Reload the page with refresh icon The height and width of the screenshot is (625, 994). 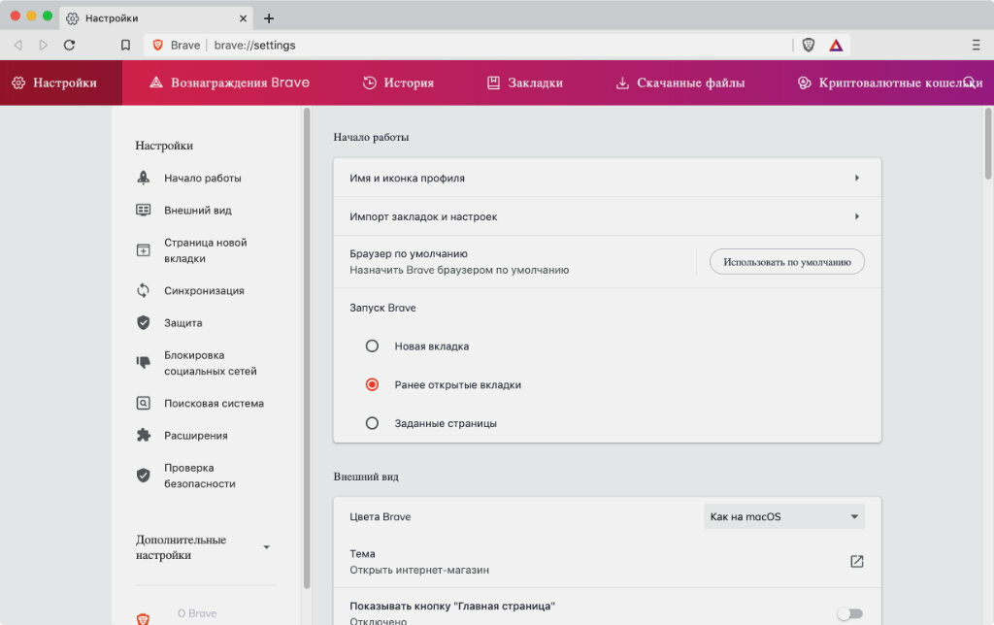(x=69, y=45)
